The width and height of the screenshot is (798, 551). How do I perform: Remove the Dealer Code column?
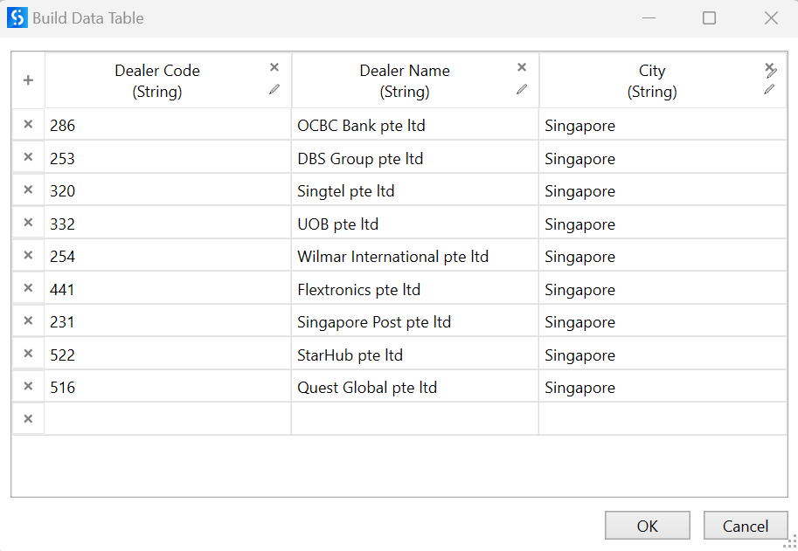pos(274,67)
